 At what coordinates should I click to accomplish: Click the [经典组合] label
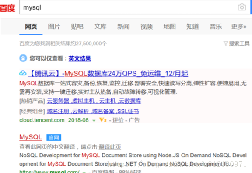tap(32, 111)
